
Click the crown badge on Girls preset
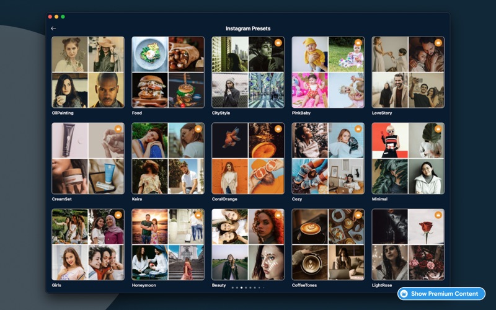[x=118, y=215]
